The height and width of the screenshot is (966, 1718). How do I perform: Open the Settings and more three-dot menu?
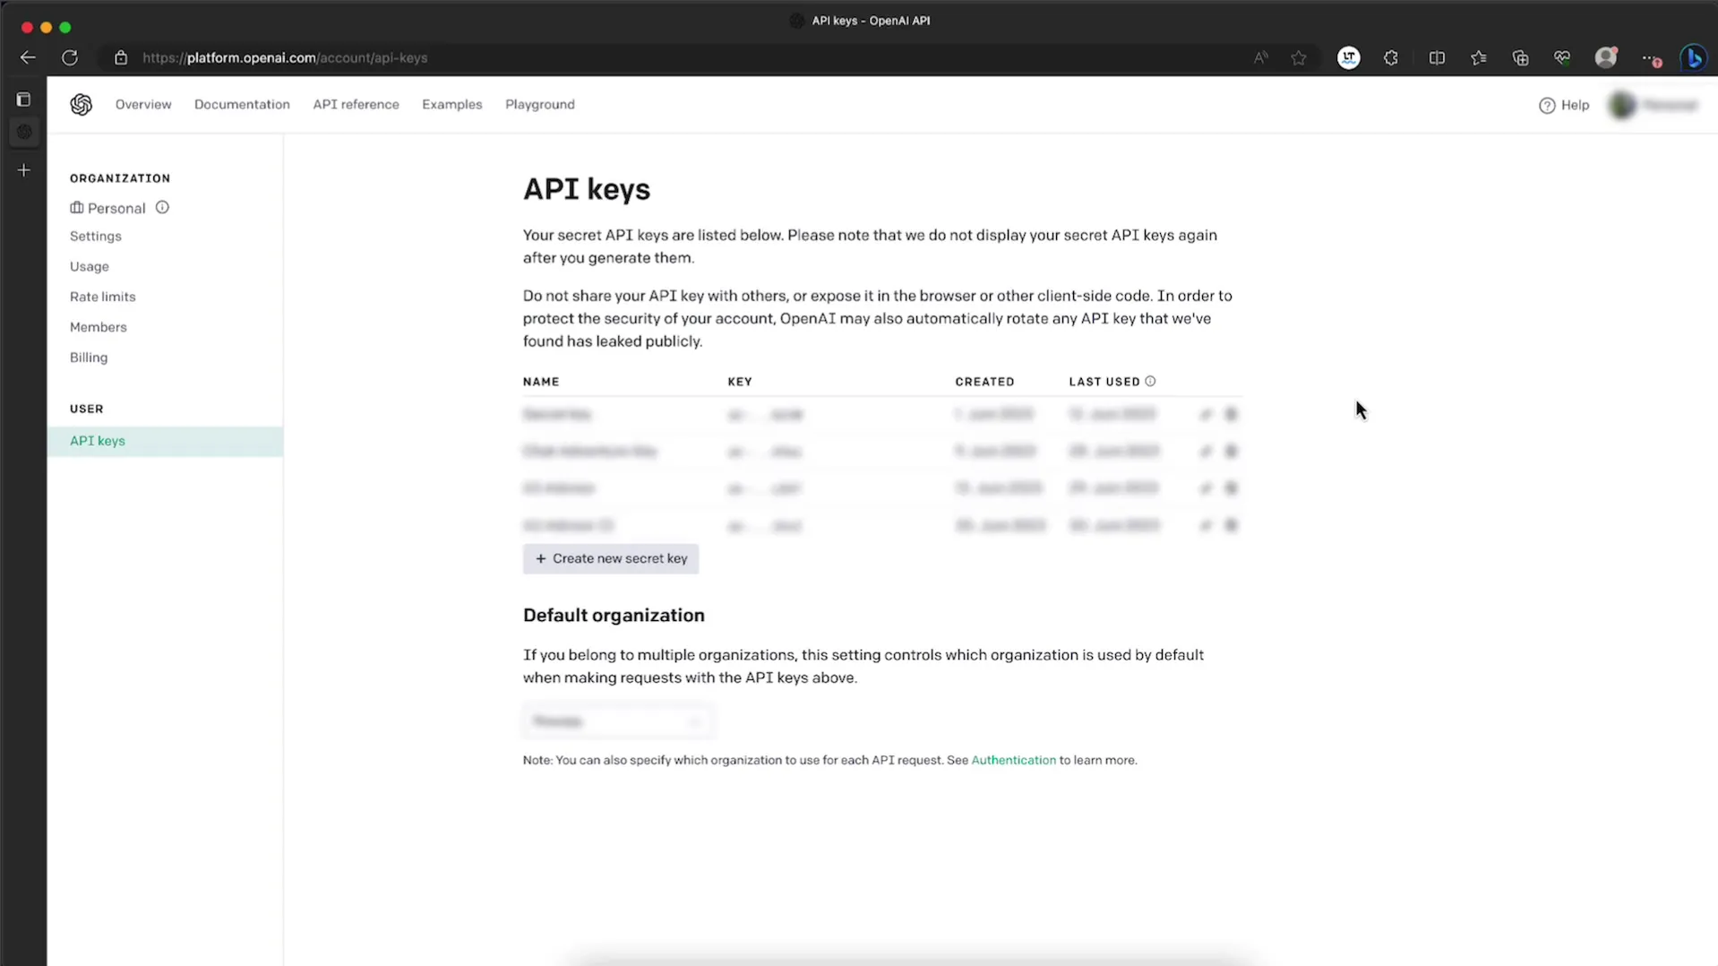click(1650, 58)
